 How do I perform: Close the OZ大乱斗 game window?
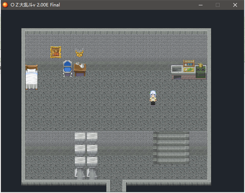[x=235, y=5]
